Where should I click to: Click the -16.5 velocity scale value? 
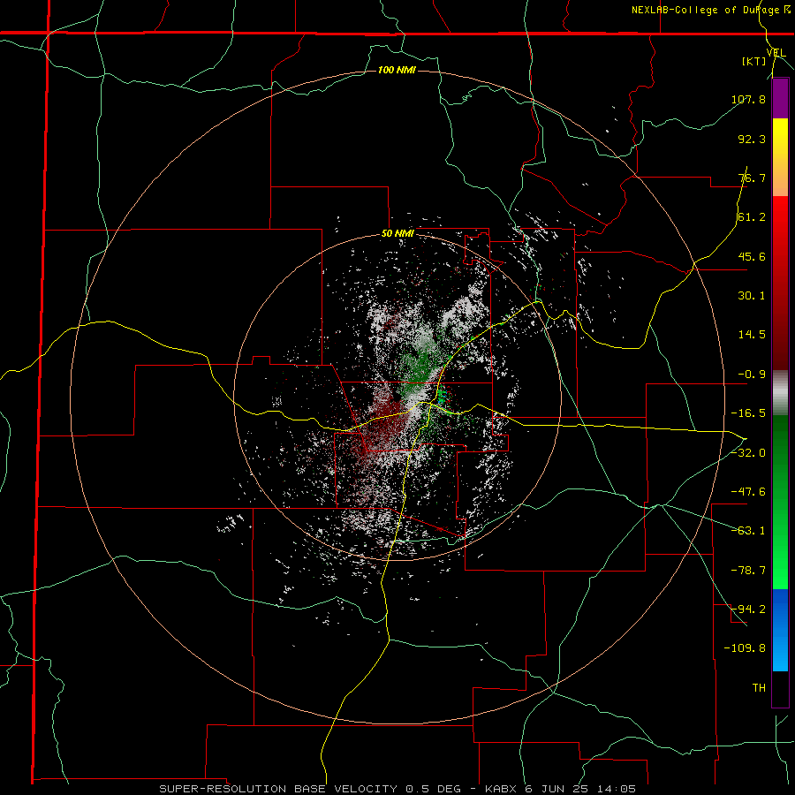pyautogui.click(x=748, y=413)
